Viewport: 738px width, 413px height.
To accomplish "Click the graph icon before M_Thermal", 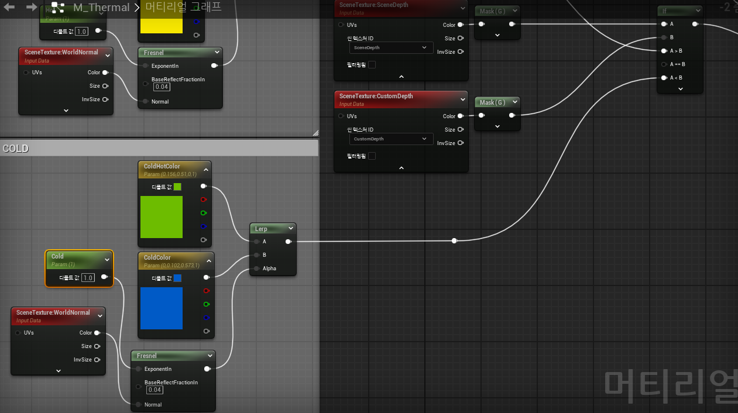I will point(57,8).
